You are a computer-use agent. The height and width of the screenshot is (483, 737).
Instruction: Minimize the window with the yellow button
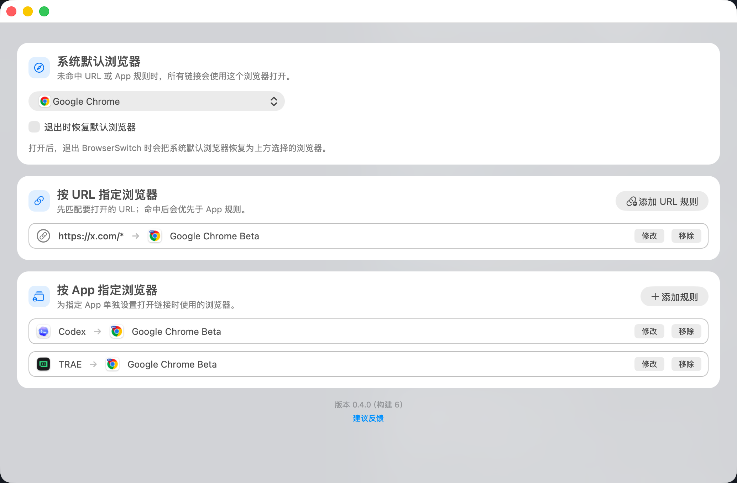(28, 11)
